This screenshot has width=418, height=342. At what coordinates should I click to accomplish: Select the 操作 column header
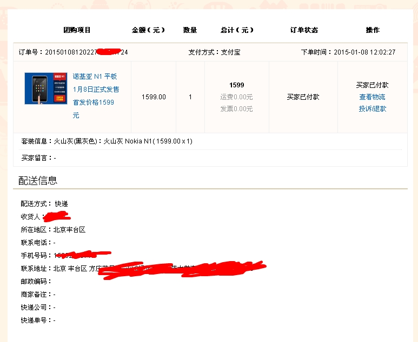click(373, 30)
